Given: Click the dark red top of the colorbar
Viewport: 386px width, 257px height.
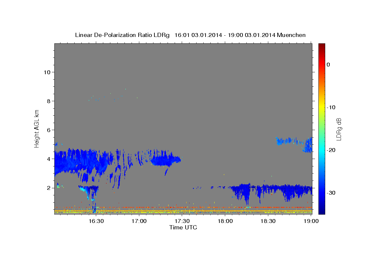Looking at the screenshot, I should [x=322, y=47].
